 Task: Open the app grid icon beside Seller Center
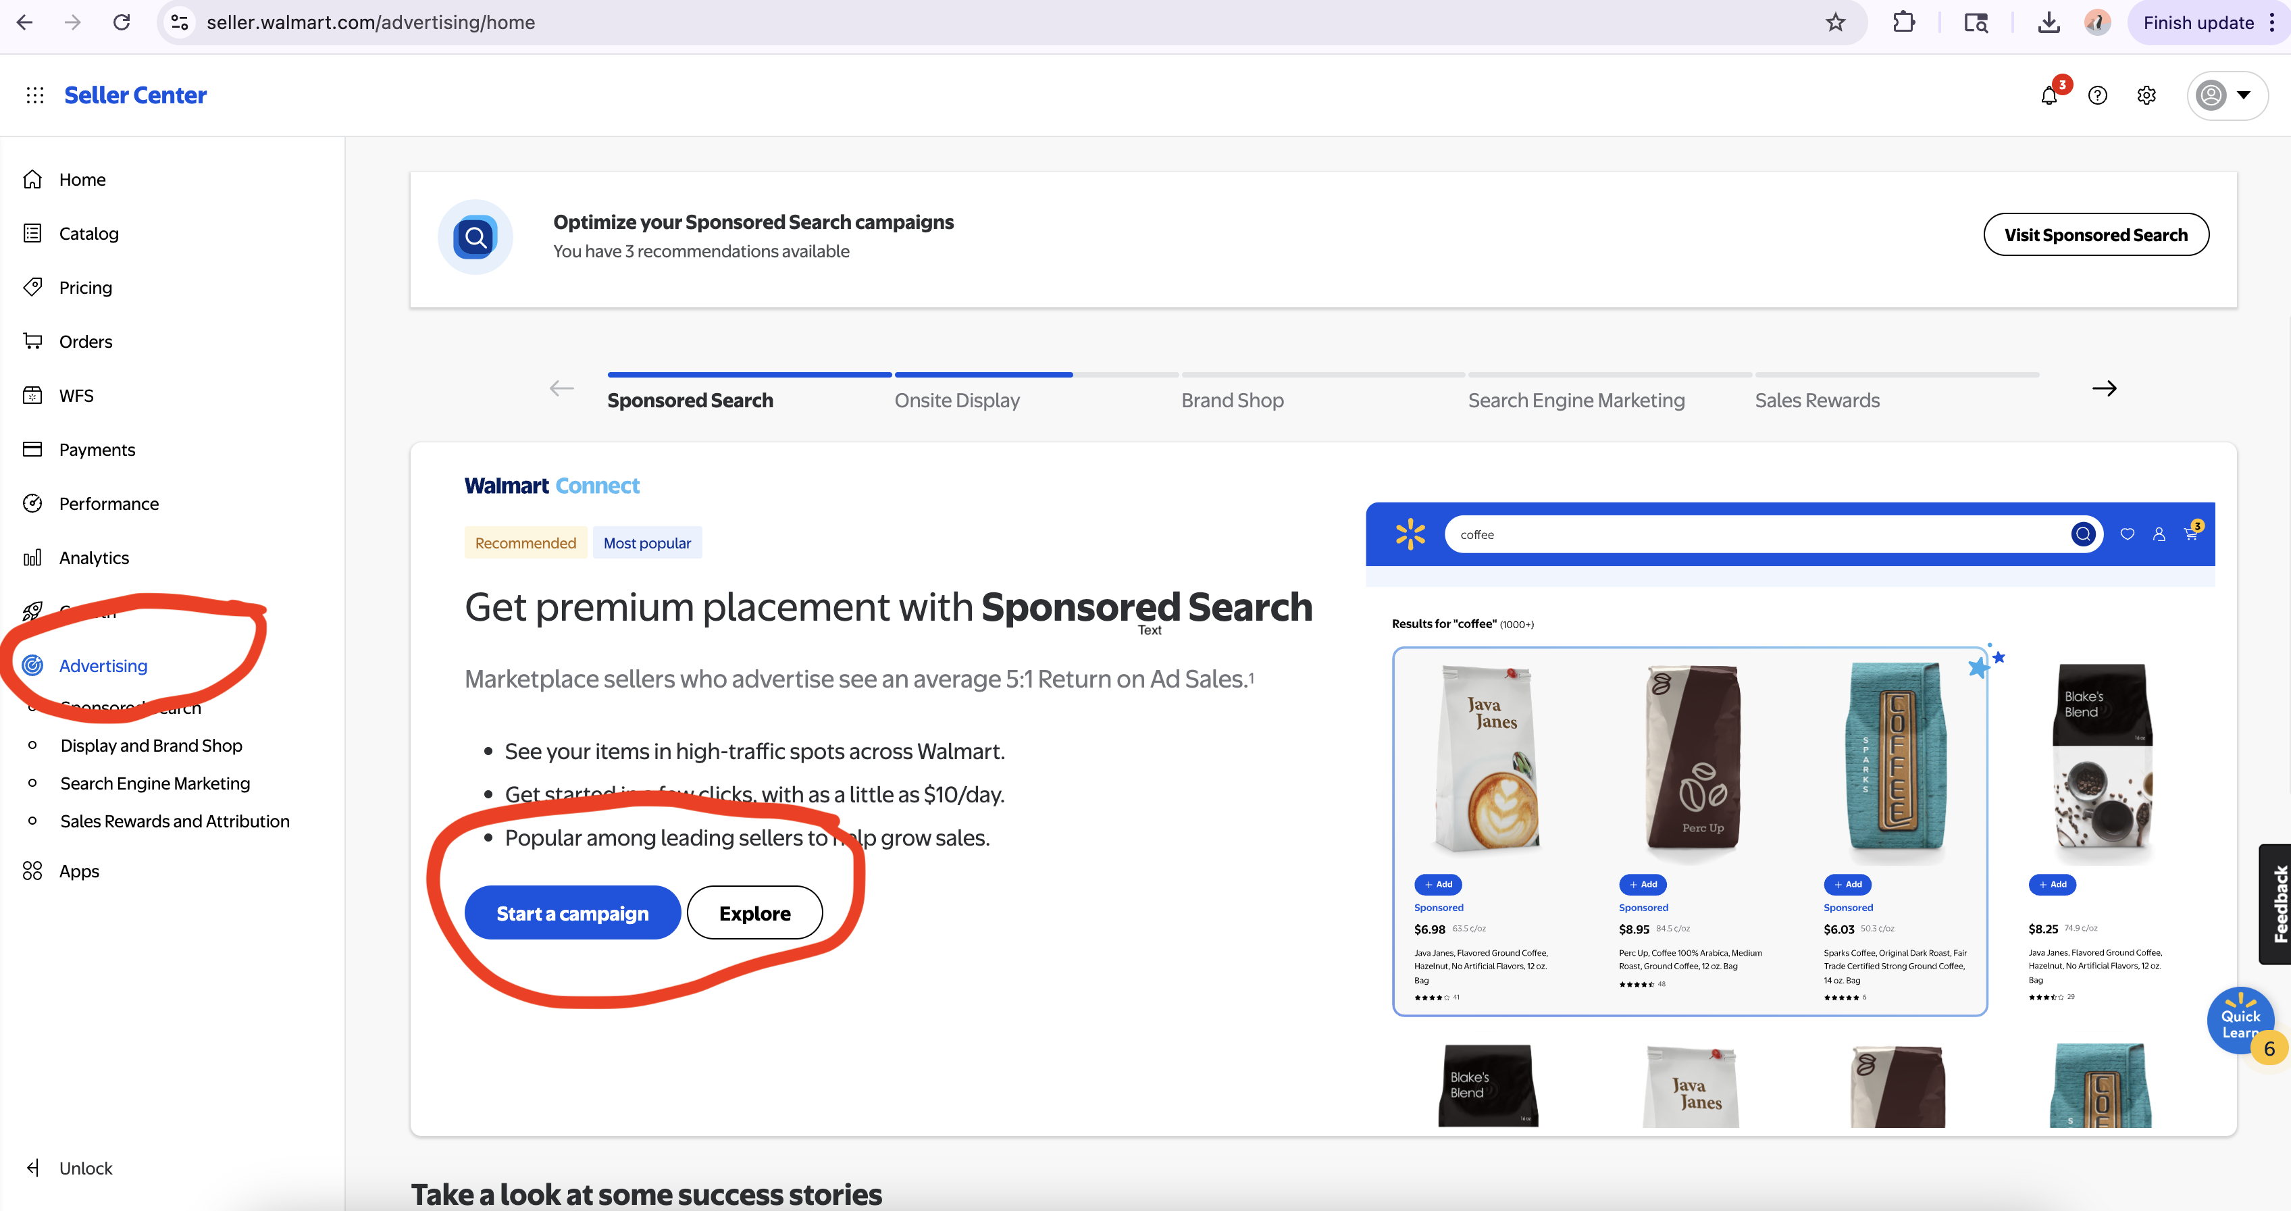pos(34,95)
